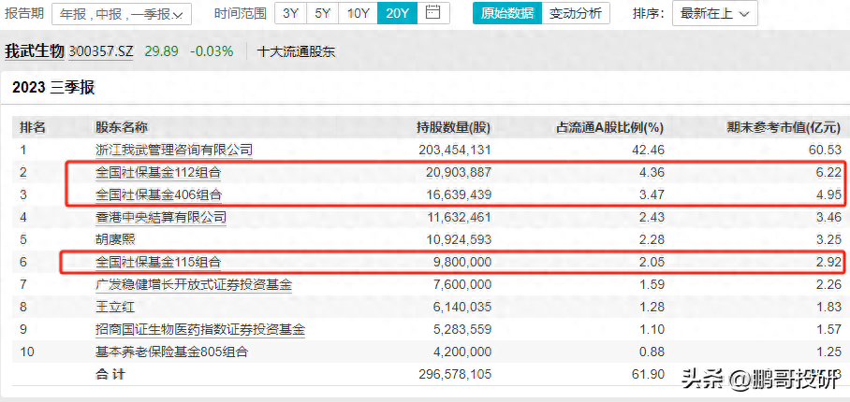Viewport: 850px width, 402px height.
Task: Click the share count 20,903,887
Action: [459, 172]
